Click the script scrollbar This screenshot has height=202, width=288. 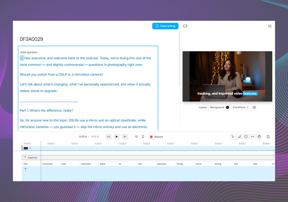coord(179,58)
